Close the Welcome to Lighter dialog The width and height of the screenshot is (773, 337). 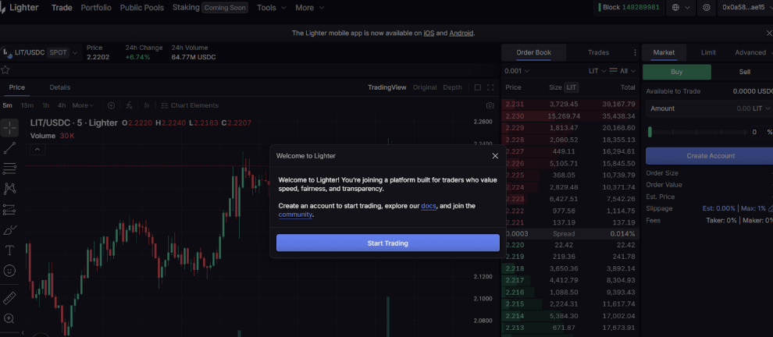494,155
